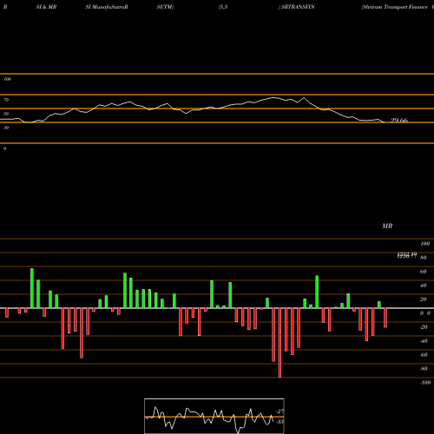The width and height of the screenshot is (434, 434).
Task: Click the '70' level label on RSI axis
Action: click(x=6, y=100)
